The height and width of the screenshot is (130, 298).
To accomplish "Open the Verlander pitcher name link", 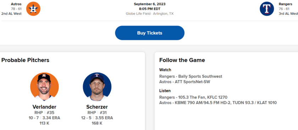I will 44,107.
